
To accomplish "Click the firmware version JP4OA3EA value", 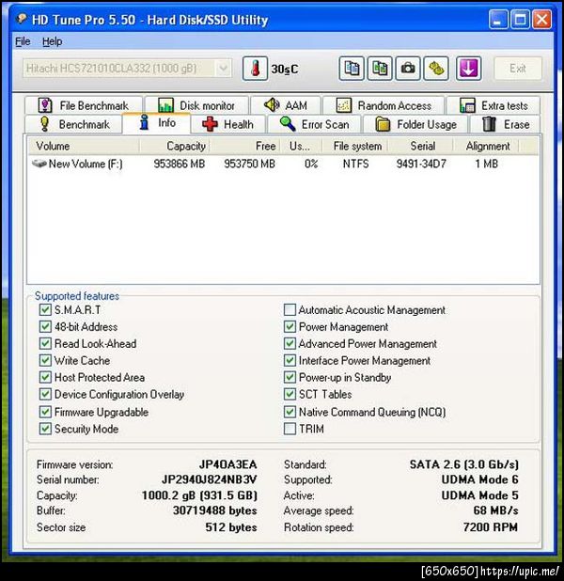I will (x=227, y=464).
